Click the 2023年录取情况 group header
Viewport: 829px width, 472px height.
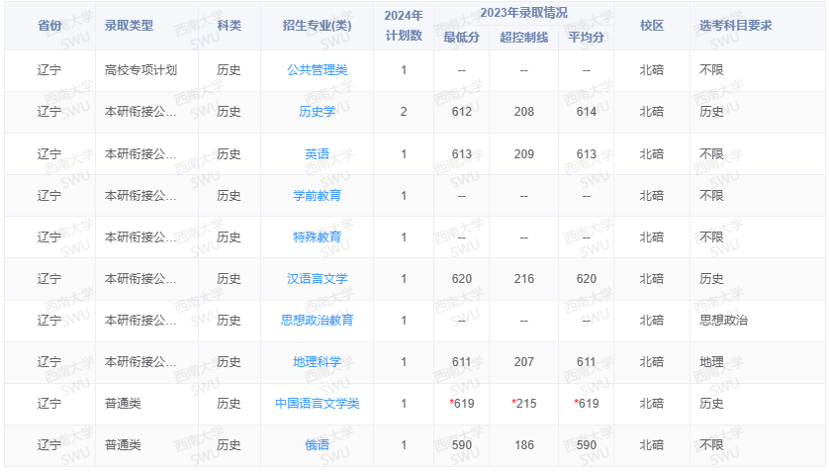(x=523, y=13)
